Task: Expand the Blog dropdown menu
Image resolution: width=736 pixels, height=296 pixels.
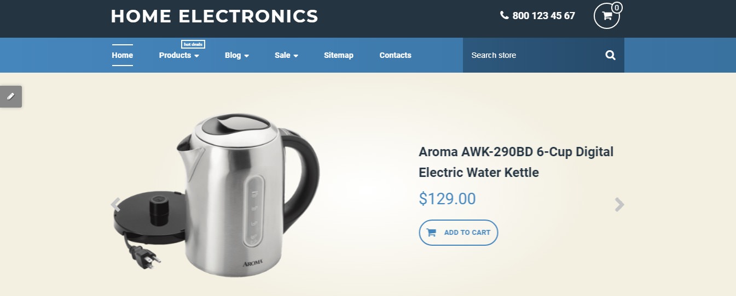Action: [237, 55]
